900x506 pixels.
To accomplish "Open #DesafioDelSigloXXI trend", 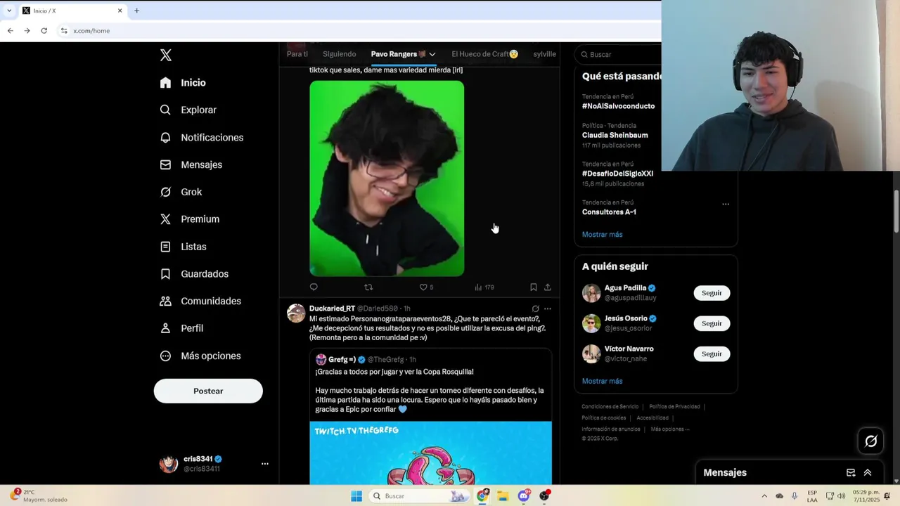I will point(617,174).
